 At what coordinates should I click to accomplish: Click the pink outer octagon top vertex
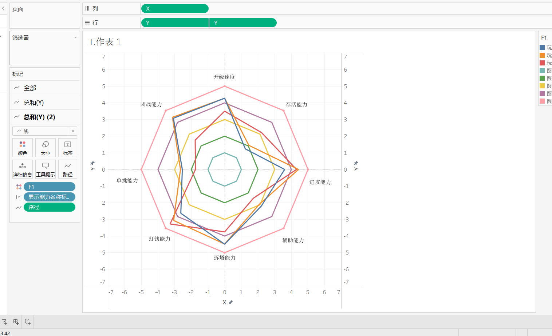pyautogui.click(x=225, y=86)
